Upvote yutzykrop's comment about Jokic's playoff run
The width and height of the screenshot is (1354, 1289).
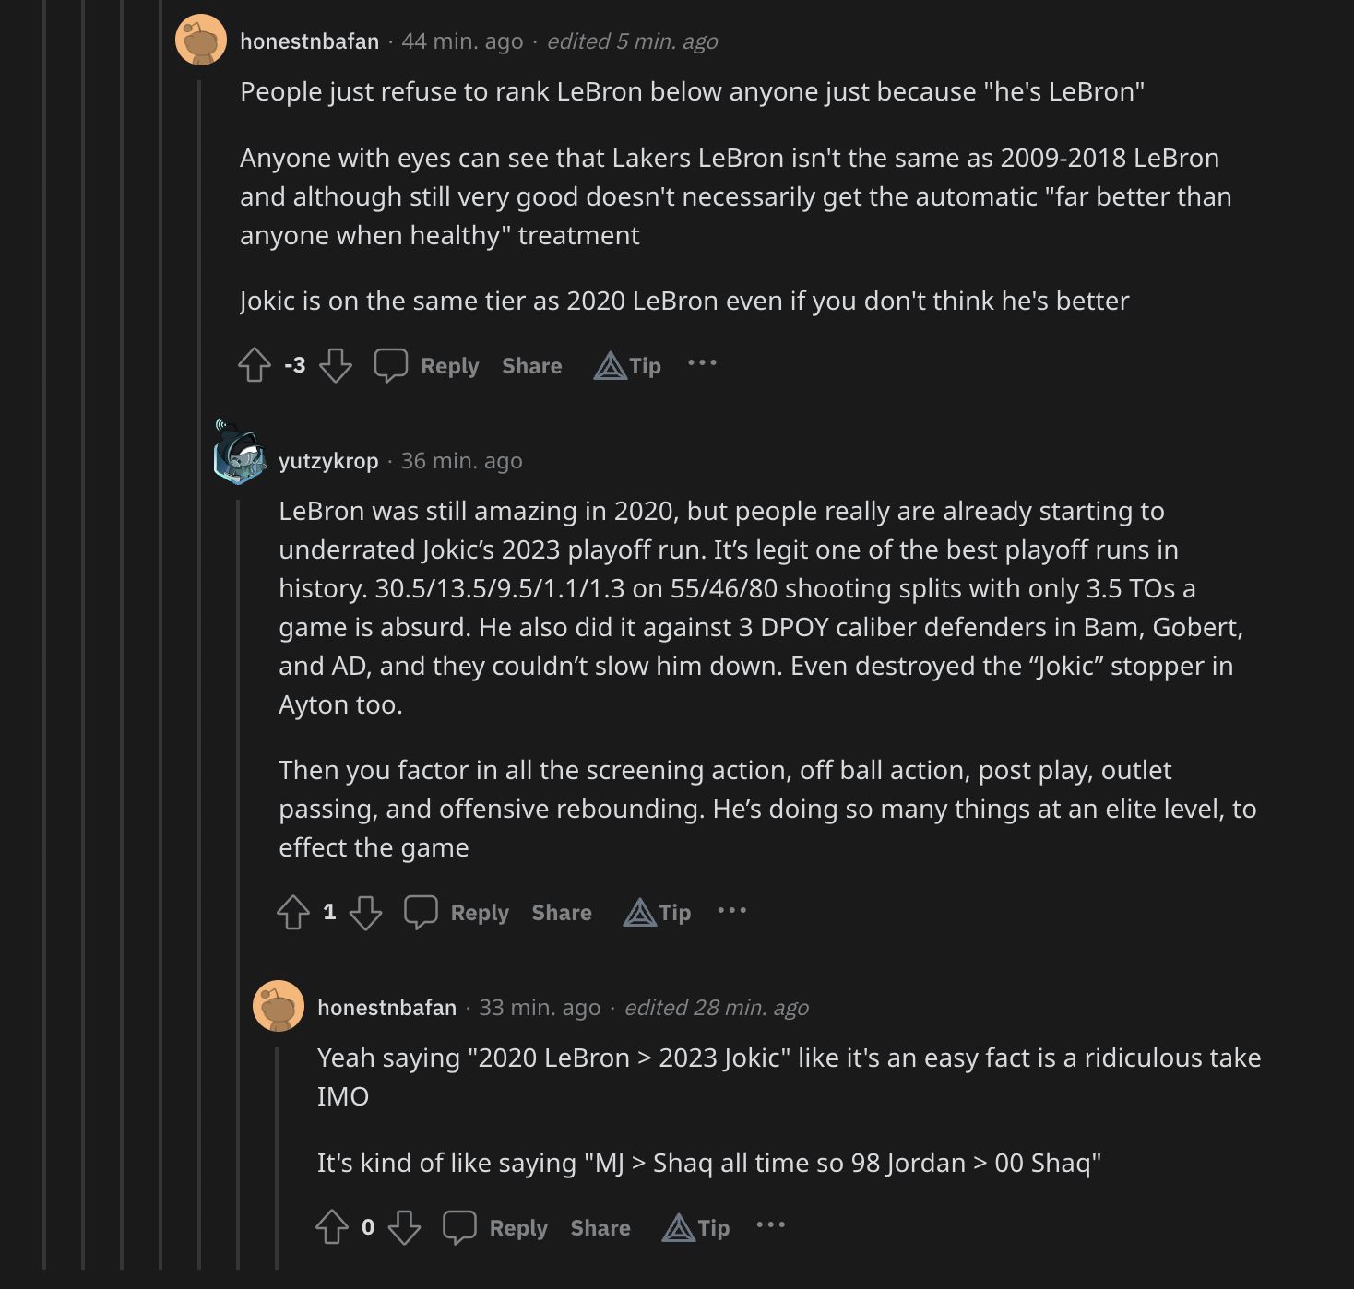pyautogui.click(x=293, y=912)
